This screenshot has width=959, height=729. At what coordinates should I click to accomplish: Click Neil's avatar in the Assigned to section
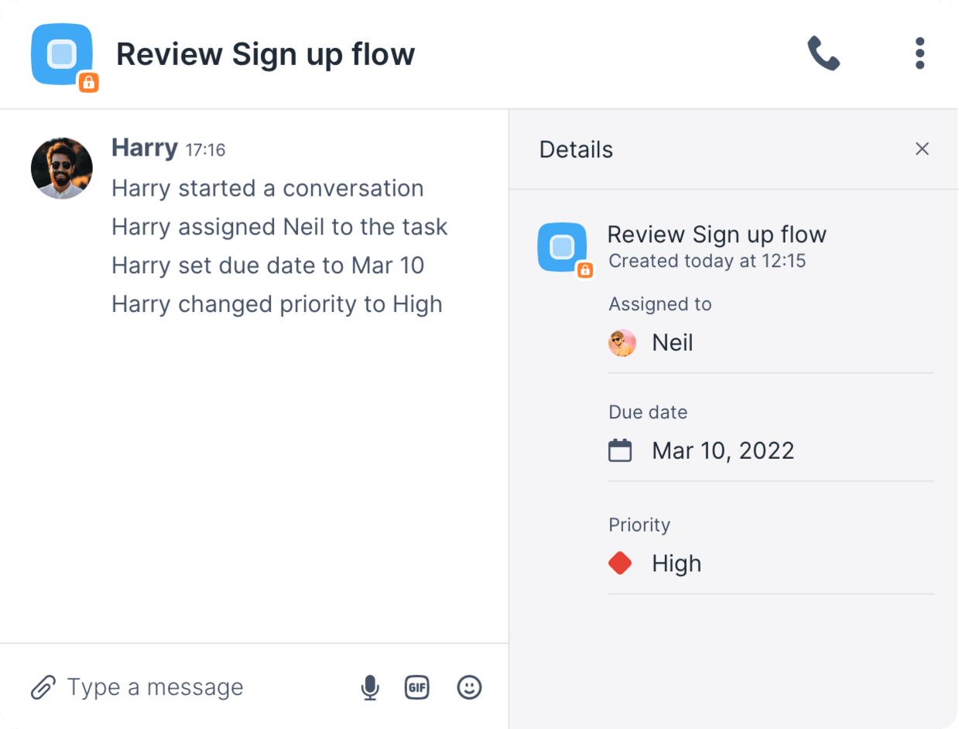point(623,342)
